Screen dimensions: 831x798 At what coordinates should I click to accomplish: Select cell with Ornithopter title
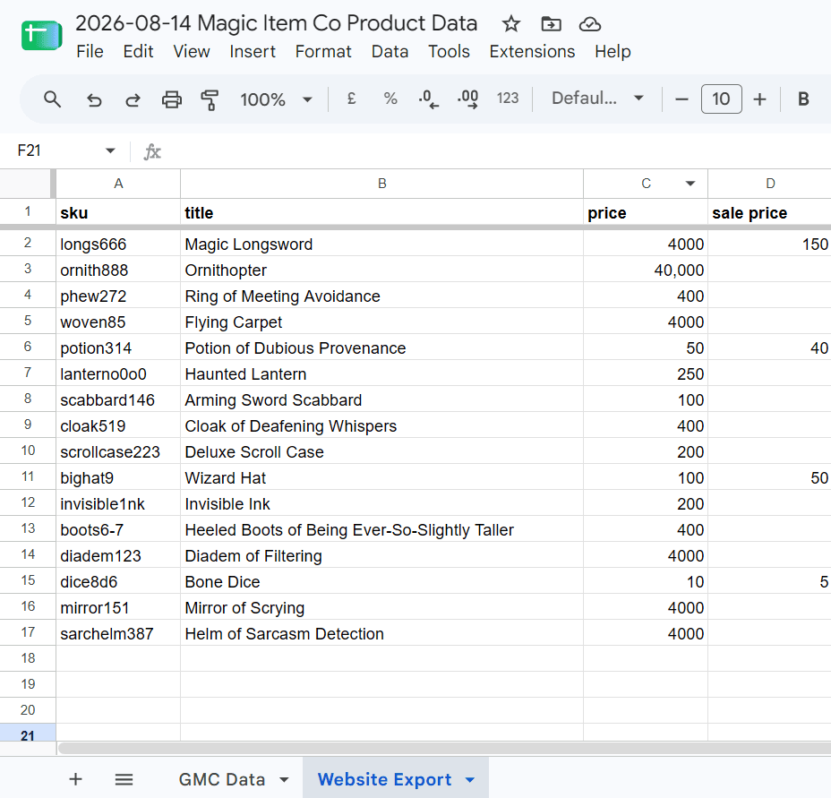pyautogui.click(x=381, y=270)
